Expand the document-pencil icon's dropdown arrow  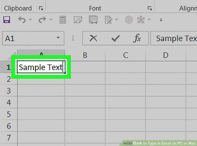pyautogui.click(x=116, y=19)
